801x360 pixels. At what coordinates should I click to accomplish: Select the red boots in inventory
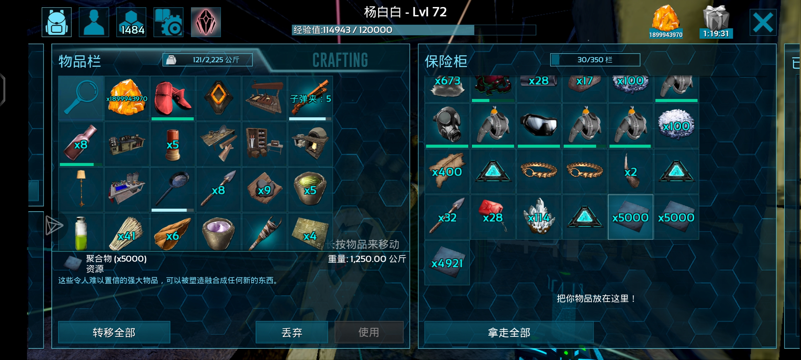click(x=173, y=98)
